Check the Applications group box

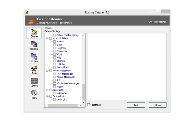[x=51, y=90]
